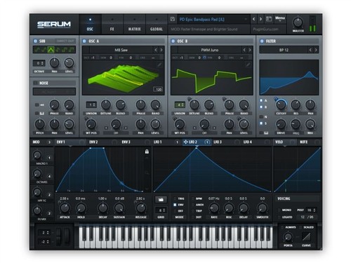Select the triangle sub waveform icon

click(51, 50)
